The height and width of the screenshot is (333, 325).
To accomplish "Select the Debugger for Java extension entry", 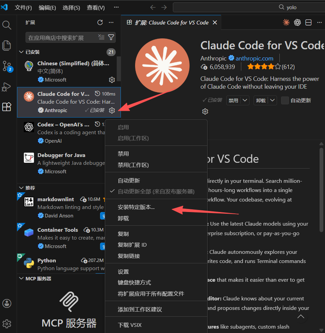I will click(62, 163).
